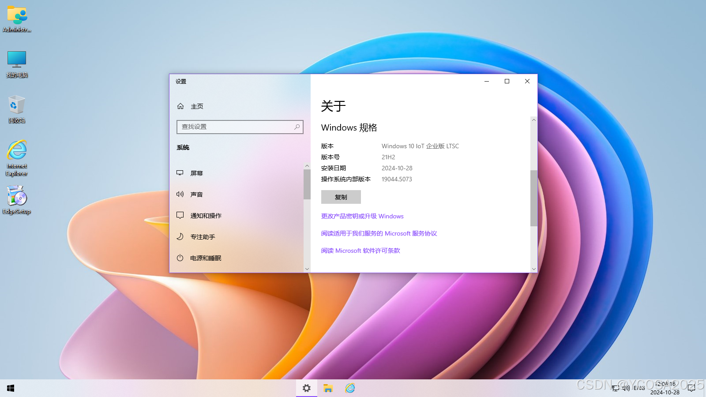
Task: Launch Internet Explorer from the desktop
Action: [x=17, y=158]
